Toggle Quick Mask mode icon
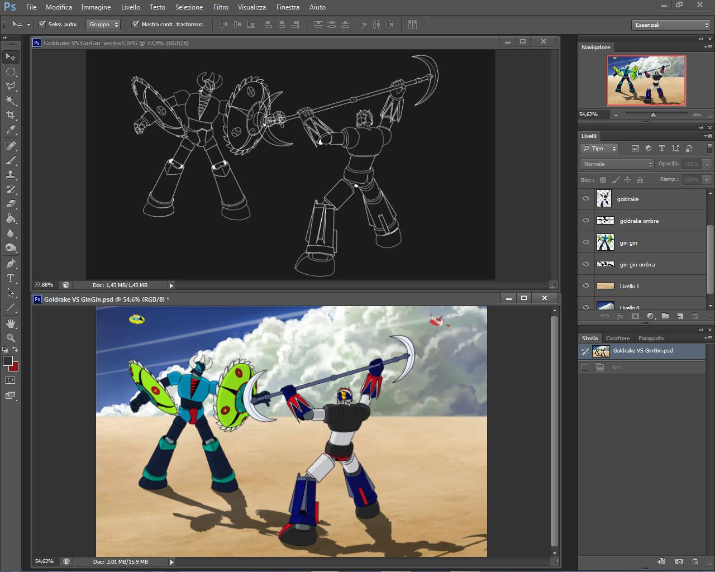The image size is (715, 572). point(11,380)
